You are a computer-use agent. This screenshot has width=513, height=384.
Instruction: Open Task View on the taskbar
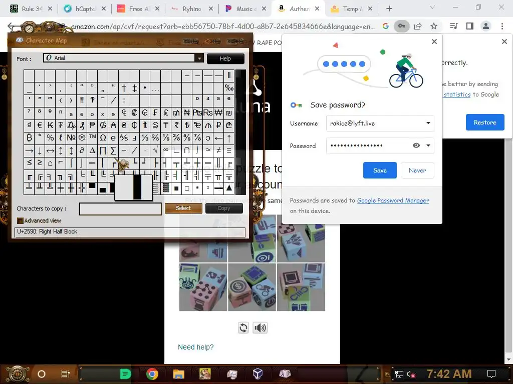point(66,374)
